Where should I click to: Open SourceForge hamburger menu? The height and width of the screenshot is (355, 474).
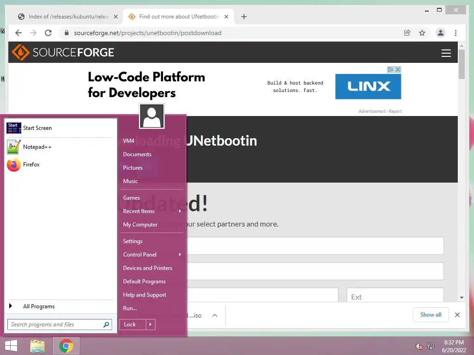coord(446,53)
